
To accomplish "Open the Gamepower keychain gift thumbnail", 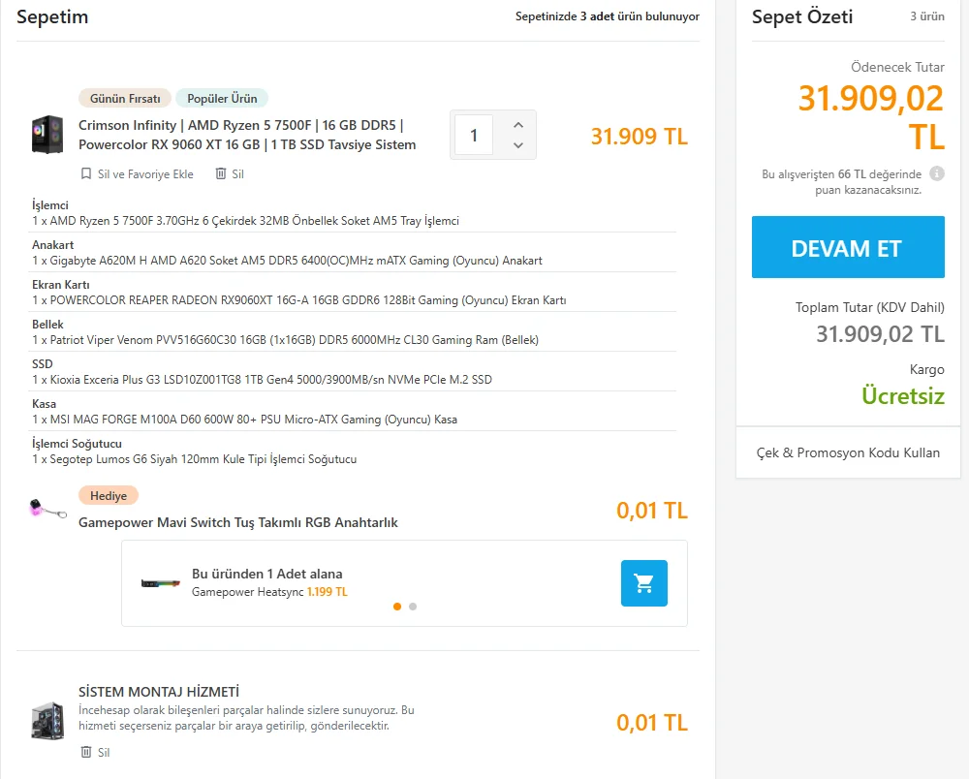I will (x=47, y=509).
